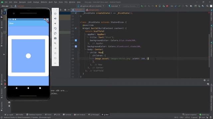Open the main.dart run configuration dropdown
The image size is (213, 119).
114,6
